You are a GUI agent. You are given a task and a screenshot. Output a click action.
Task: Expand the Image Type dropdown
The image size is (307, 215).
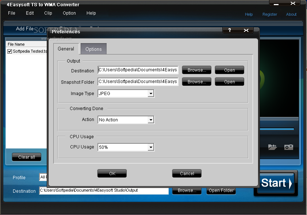(151, 94)
